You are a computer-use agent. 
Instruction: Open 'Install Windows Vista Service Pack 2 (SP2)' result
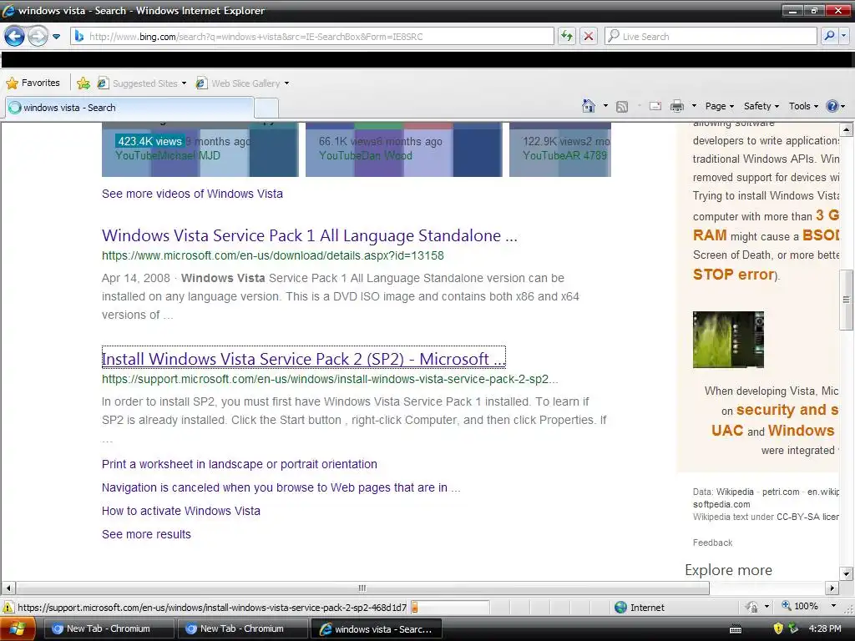(303, 359)
